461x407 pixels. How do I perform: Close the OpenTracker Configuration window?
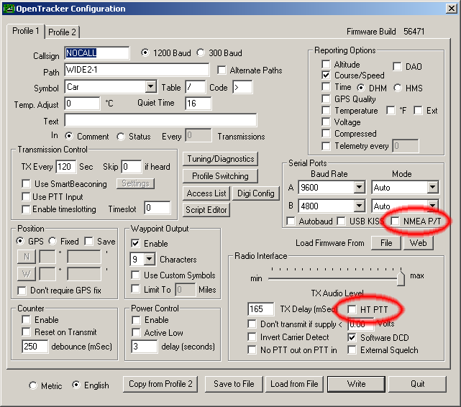coord(452,8)
